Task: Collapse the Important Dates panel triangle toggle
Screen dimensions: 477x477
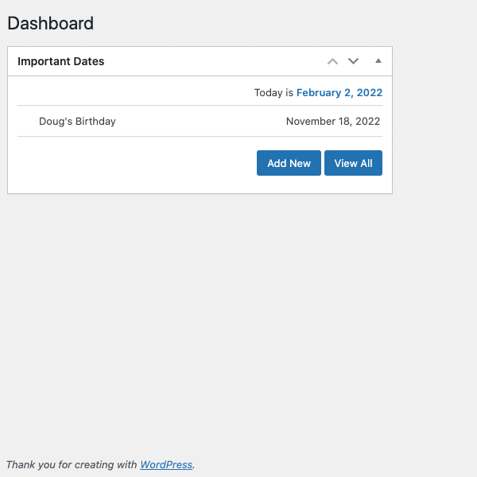Action: [x=378, y=61]
